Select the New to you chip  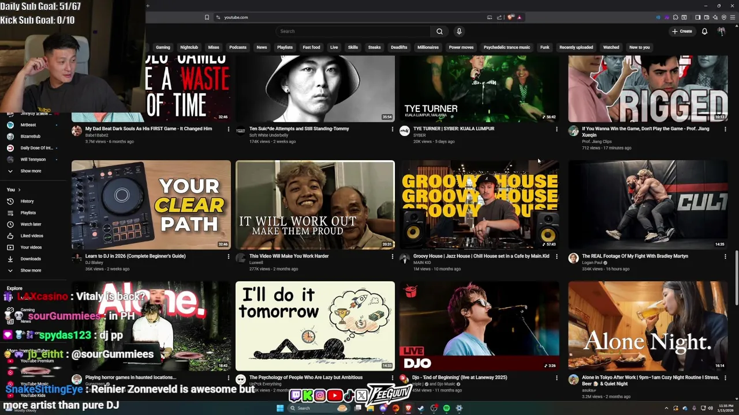point(639,47)
